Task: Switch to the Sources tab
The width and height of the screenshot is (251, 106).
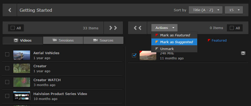Action: click(103, 40)
